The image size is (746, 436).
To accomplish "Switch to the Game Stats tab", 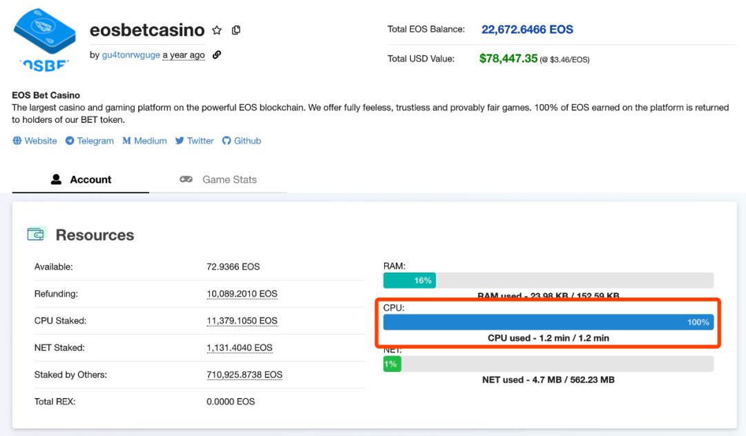I will click(218, 179).
